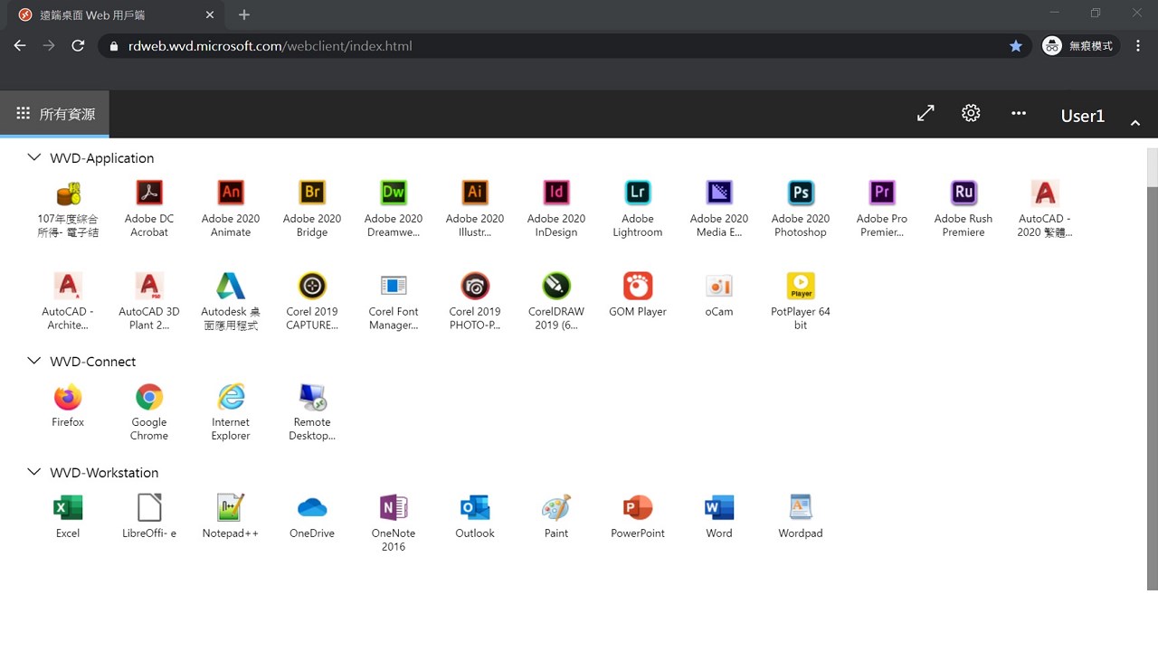Go back to the previous page
Screen dimensions: 1158x651
point(20,45)
